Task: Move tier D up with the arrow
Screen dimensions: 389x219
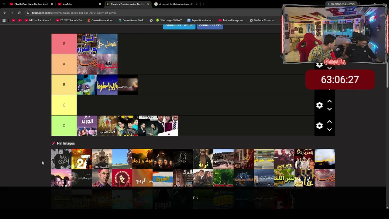Action: [329, 122]
